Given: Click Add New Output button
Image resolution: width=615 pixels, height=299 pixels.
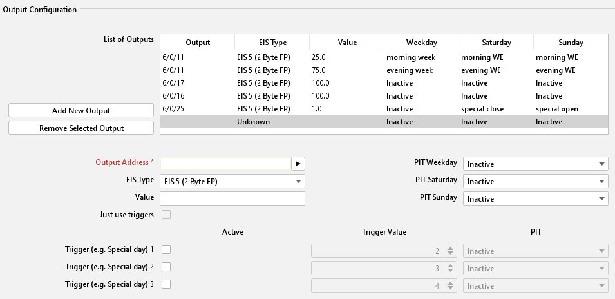Looking at the screenshot, I should coord(81,111).
